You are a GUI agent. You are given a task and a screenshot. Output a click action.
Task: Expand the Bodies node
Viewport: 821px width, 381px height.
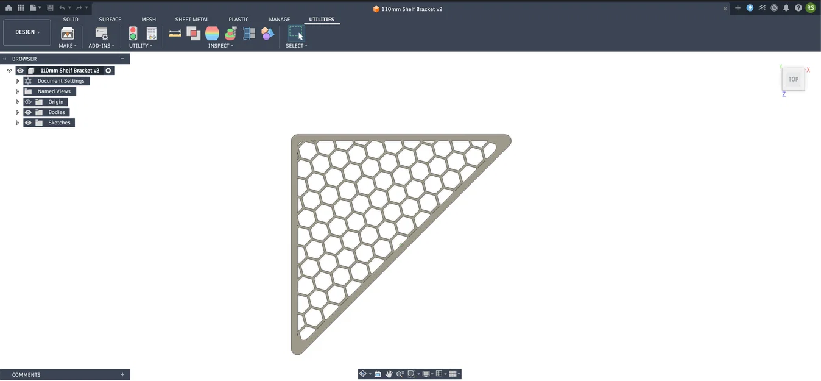tap(18, 112)
